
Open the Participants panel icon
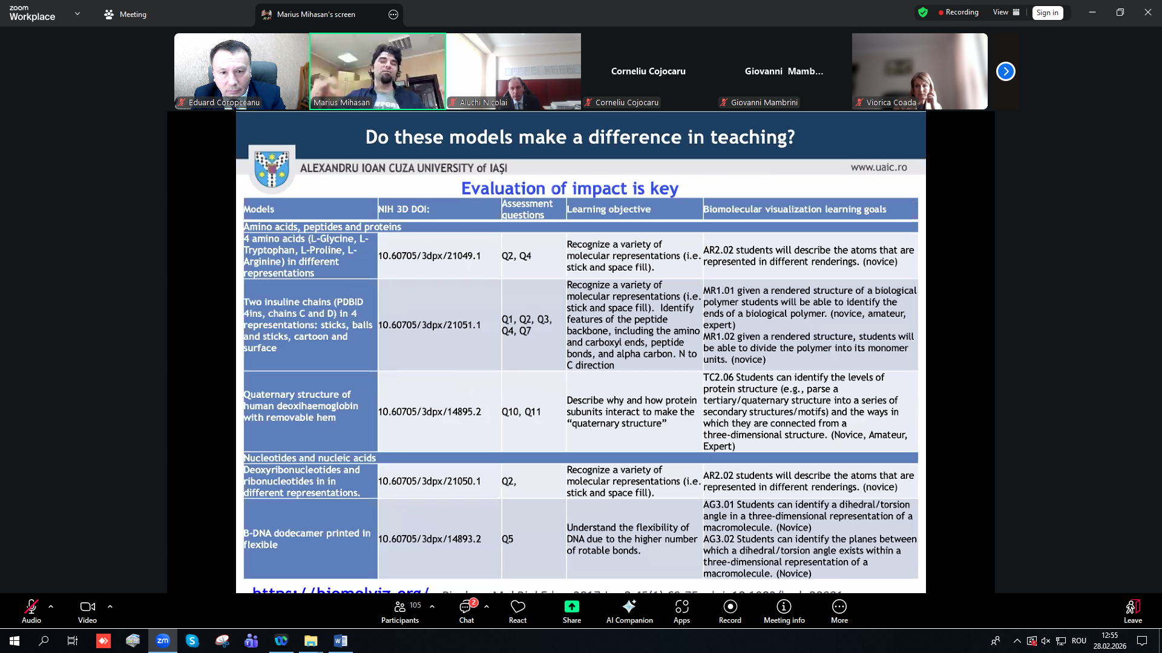tap(399, 606)
